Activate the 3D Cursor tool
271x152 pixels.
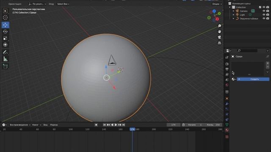(x=5, y=17)
